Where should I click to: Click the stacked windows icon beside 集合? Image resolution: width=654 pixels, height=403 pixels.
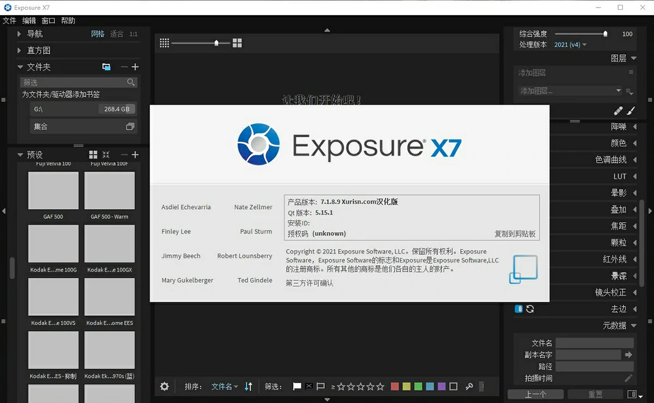130,126
